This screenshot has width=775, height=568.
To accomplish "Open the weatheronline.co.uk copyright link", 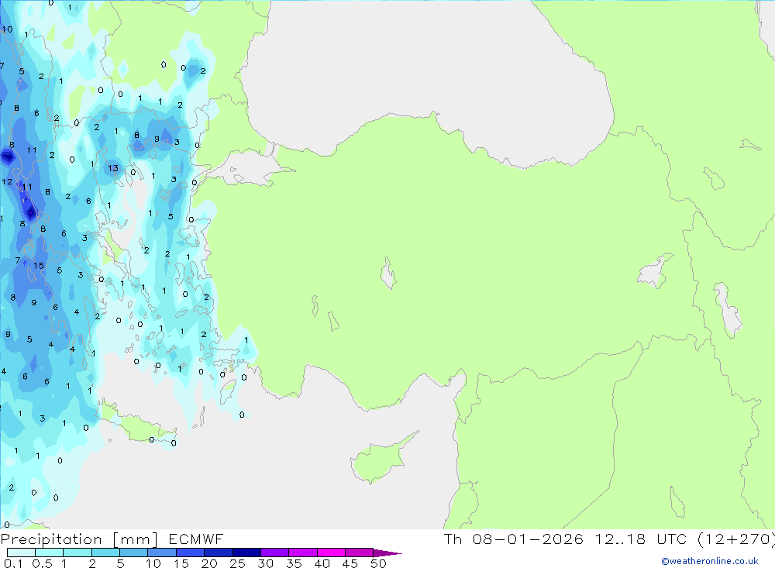I will 710,561.
